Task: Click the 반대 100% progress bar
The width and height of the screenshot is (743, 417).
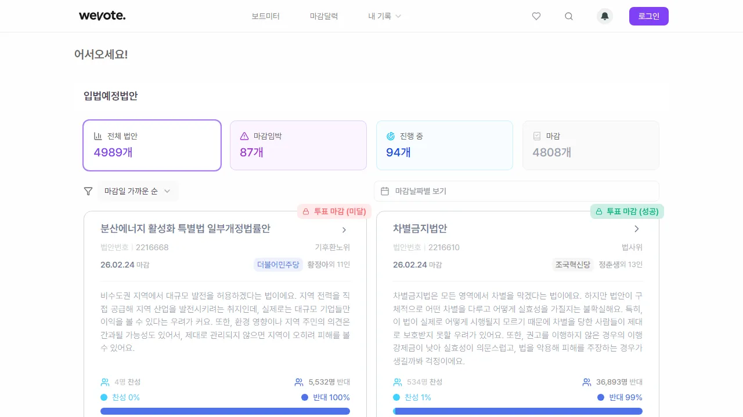Action: (225, 411)
